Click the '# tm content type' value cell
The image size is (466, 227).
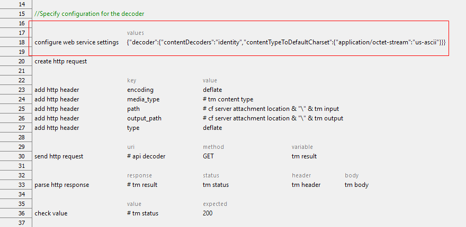[x=228, y=99]
